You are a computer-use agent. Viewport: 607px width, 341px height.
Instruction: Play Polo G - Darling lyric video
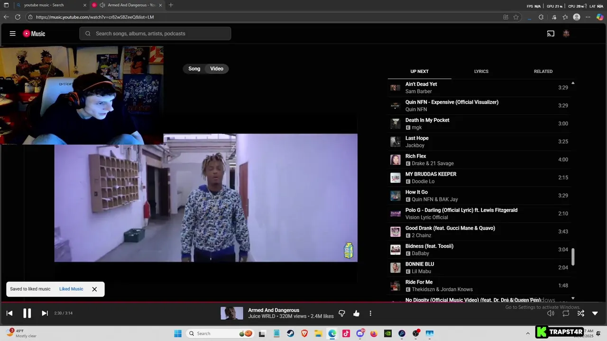479,214
